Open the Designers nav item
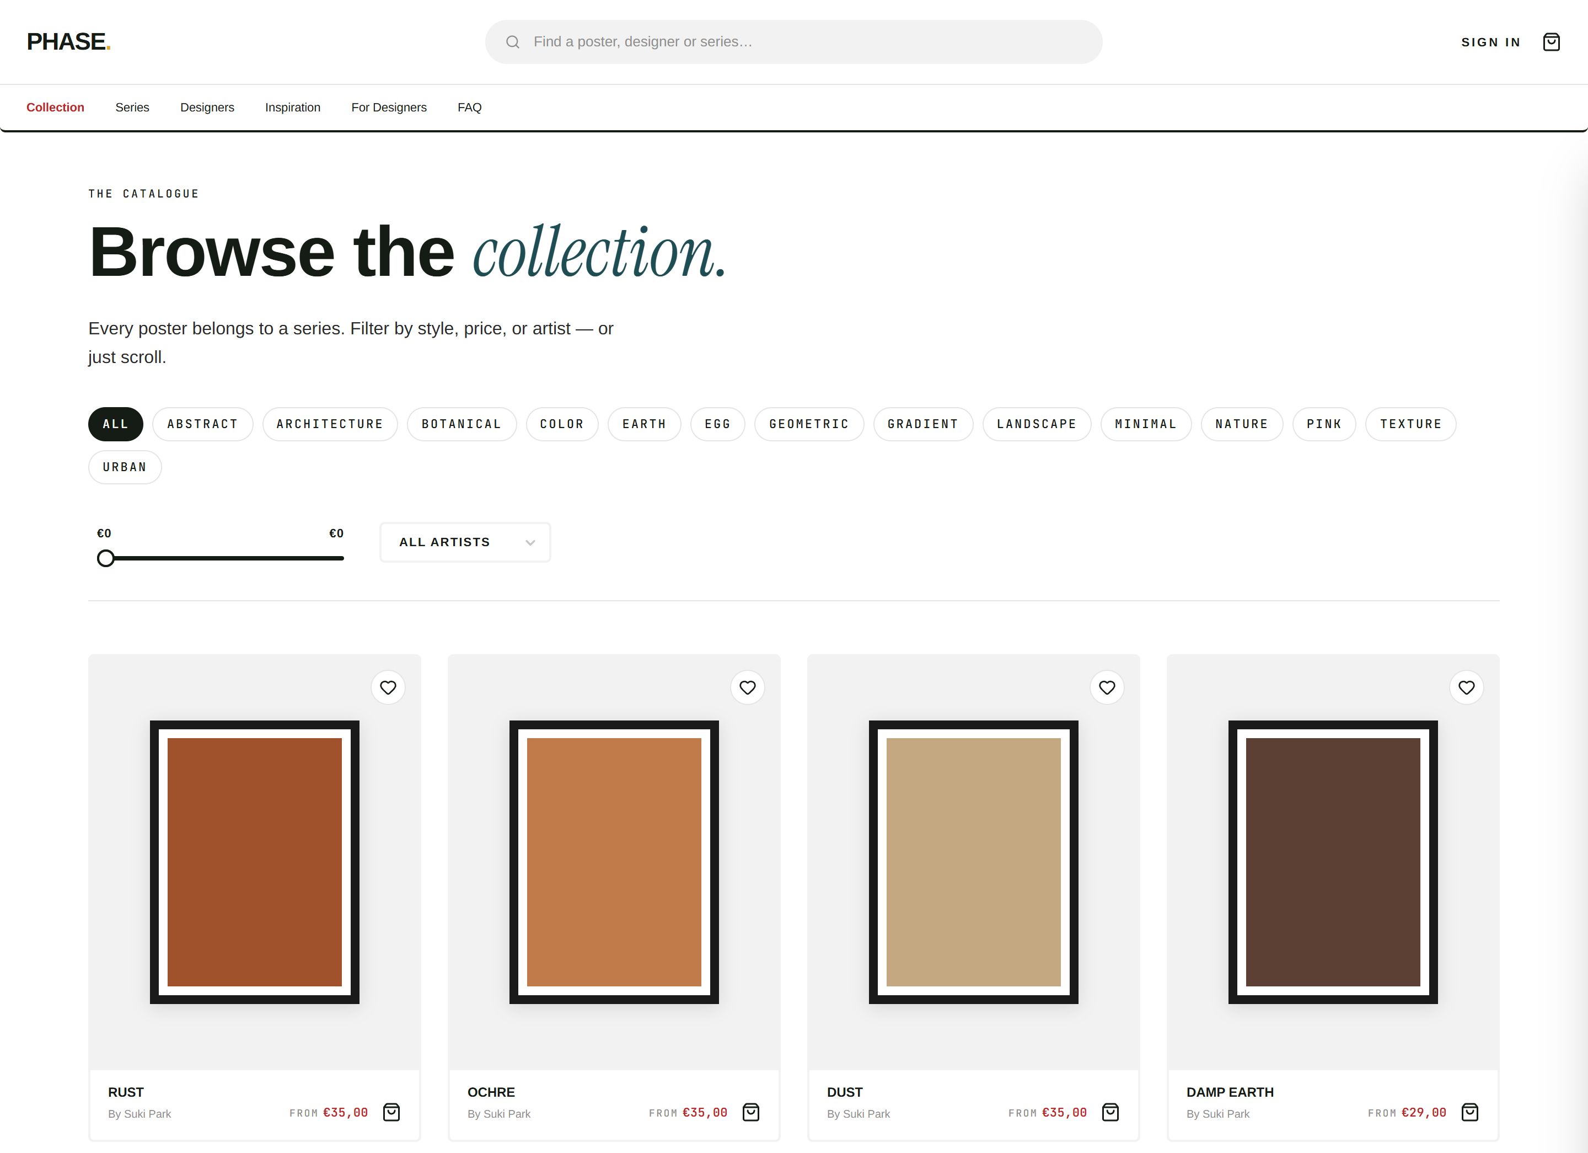The height and width of the screenshot is (1153, 1588). click(207, 107)
